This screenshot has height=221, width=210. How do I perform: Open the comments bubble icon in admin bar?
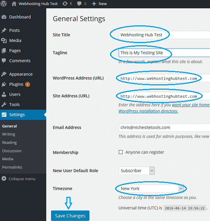(x=79, y=4)
